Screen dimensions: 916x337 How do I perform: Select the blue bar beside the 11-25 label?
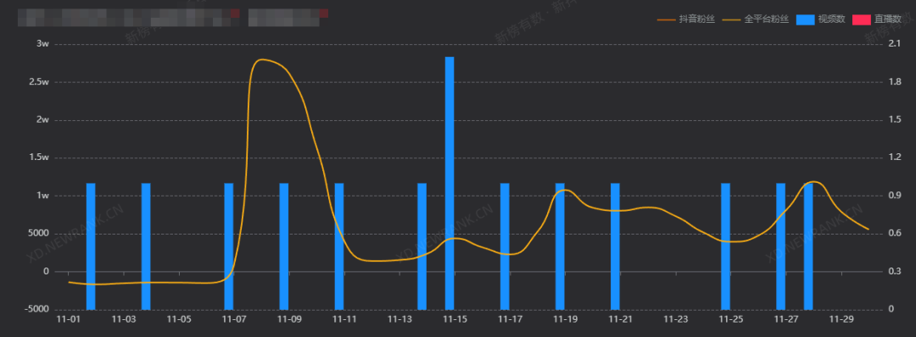pyautogui.click(x=725, y=246)
